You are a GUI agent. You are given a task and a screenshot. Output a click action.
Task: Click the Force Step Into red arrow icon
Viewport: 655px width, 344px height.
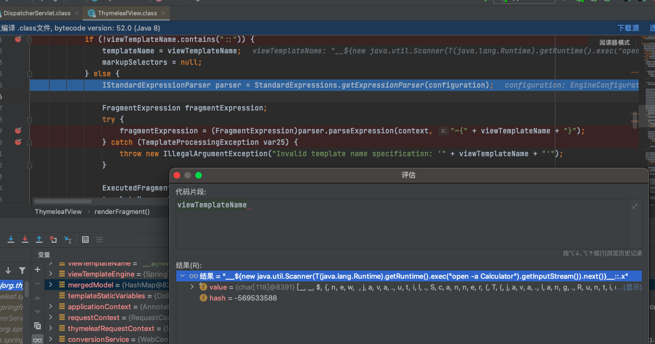click(x=25, y=239)
